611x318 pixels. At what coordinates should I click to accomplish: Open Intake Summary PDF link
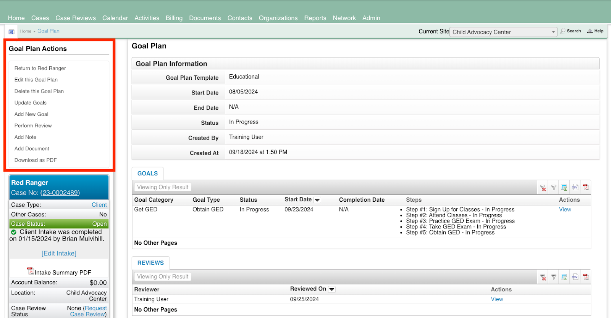(x=63, y=272)
